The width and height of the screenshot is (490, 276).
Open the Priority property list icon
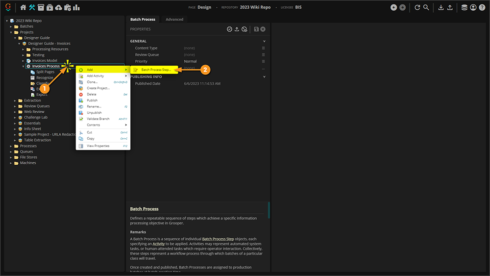coord(264,62)
